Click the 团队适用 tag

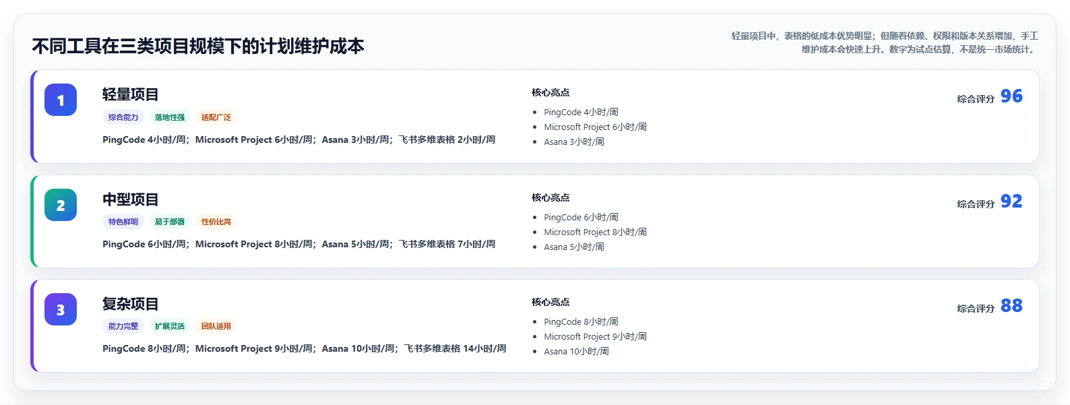[x=216, y=326]
